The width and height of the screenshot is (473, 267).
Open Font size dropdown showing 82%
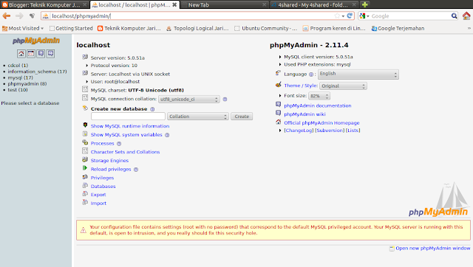pos(319,96)
